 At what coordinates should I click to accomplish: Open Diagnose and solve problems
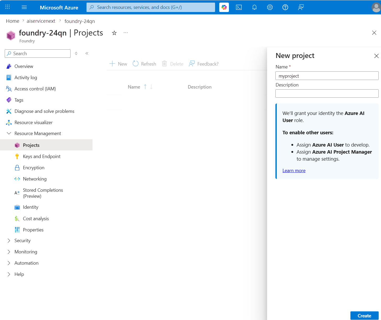44,111
